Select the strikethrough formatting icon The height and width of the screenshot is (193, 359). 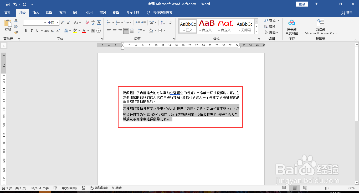(x=47, y=31)
